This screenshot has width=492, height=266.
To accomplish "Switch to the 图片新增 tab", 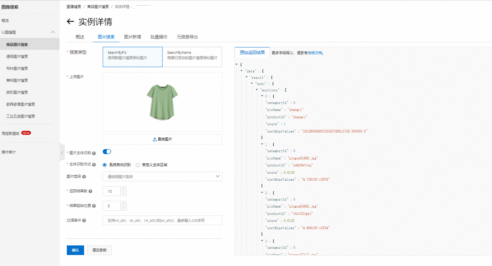I will pyautogui.click(x=132, y=37).
